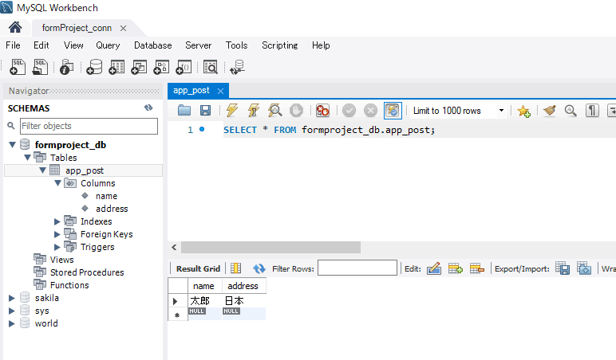Open SQL script file icon in main toolbar
The height and width of the screenshot is (360, 616).
[x=40, y=67]
